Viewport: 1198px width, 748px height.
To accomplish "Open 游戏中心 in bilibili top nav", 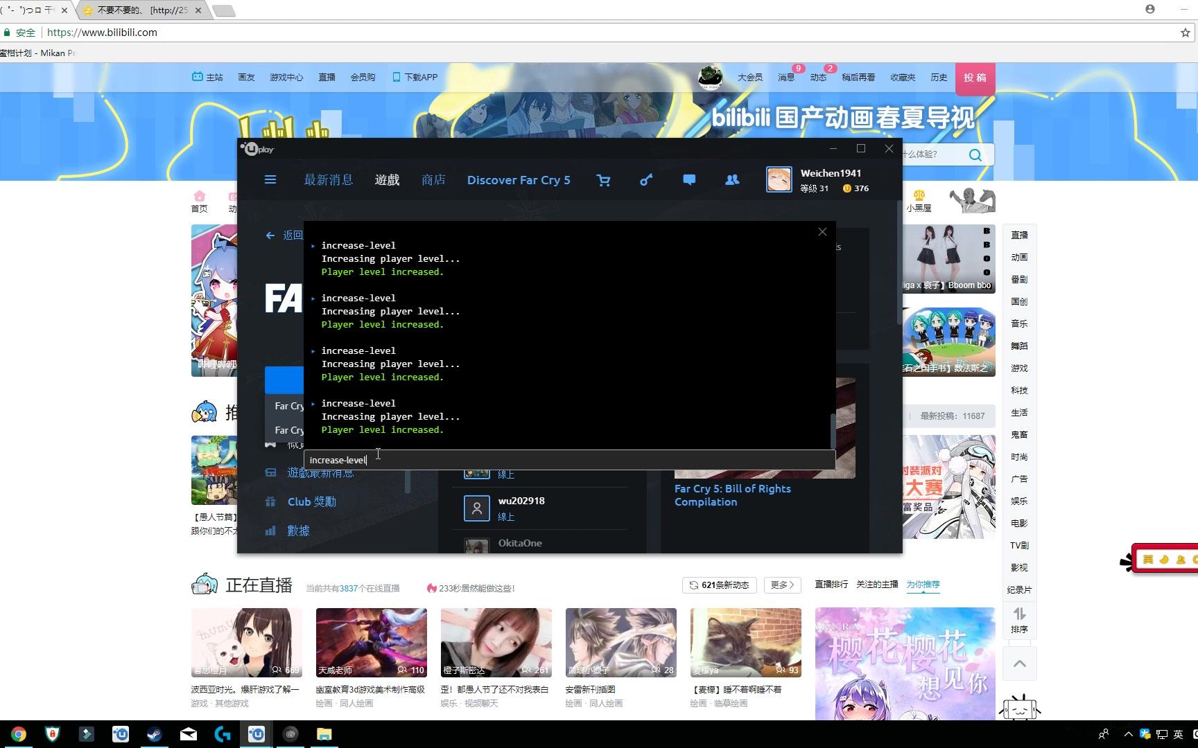I will coord(286,78).
